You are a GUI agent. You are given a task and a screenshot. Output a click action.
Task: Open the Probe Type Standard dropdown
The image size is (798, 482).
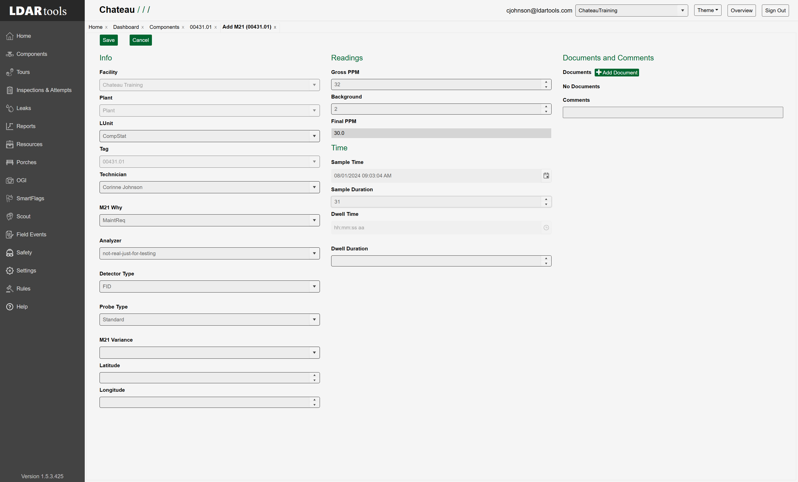[314, 320]
